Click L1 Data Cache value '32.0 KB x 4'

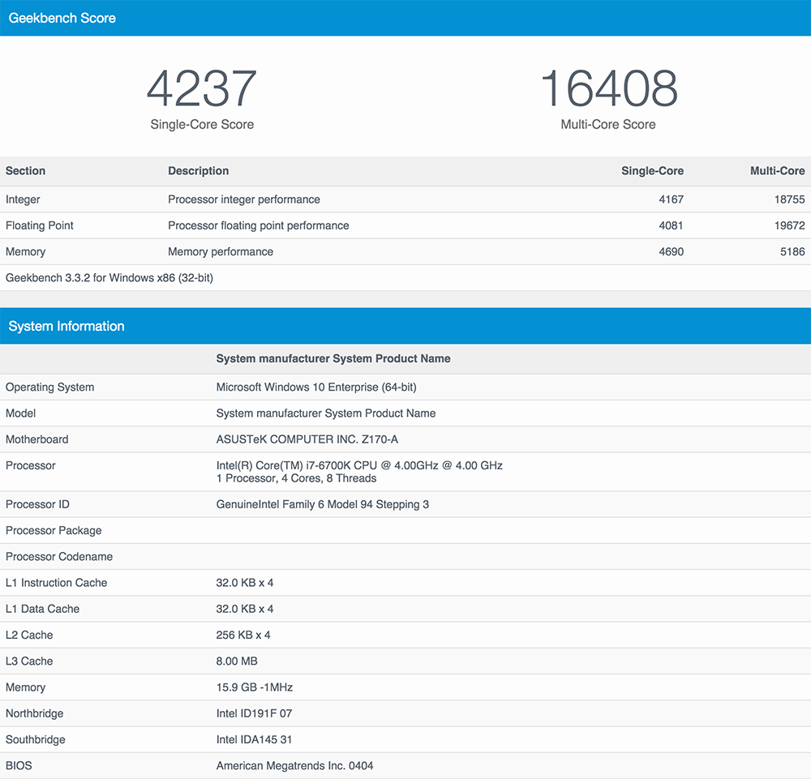245,609
